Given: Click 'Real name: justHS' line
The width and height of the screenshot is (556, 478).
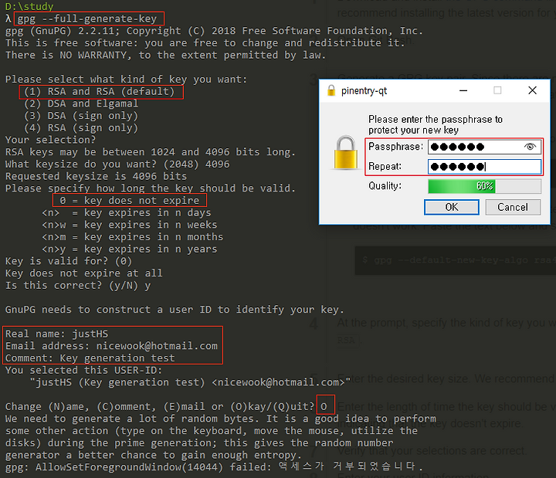Looking at the screenshot, I should pyautogui.click(x=56, y=334).
